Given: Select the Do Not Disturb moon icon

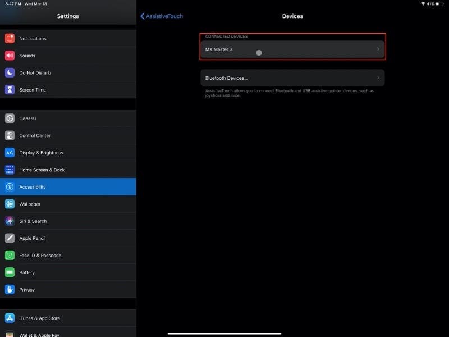Looking at the screenshot, I should tap(10, 73).
